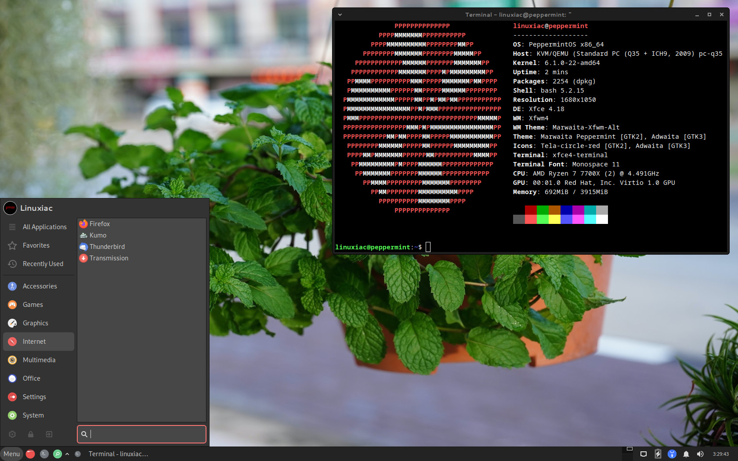Image resolution: width=738 pixels, height=461 pixels.
Task: Click the cyan color block in terminal
Action: [x=590, y=219]
